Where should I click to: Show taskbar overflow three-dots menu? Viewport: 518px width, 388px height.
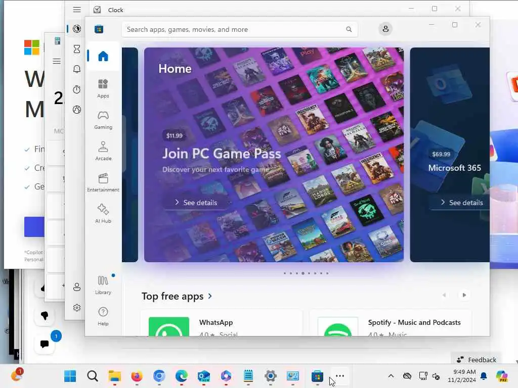[340, 376]
